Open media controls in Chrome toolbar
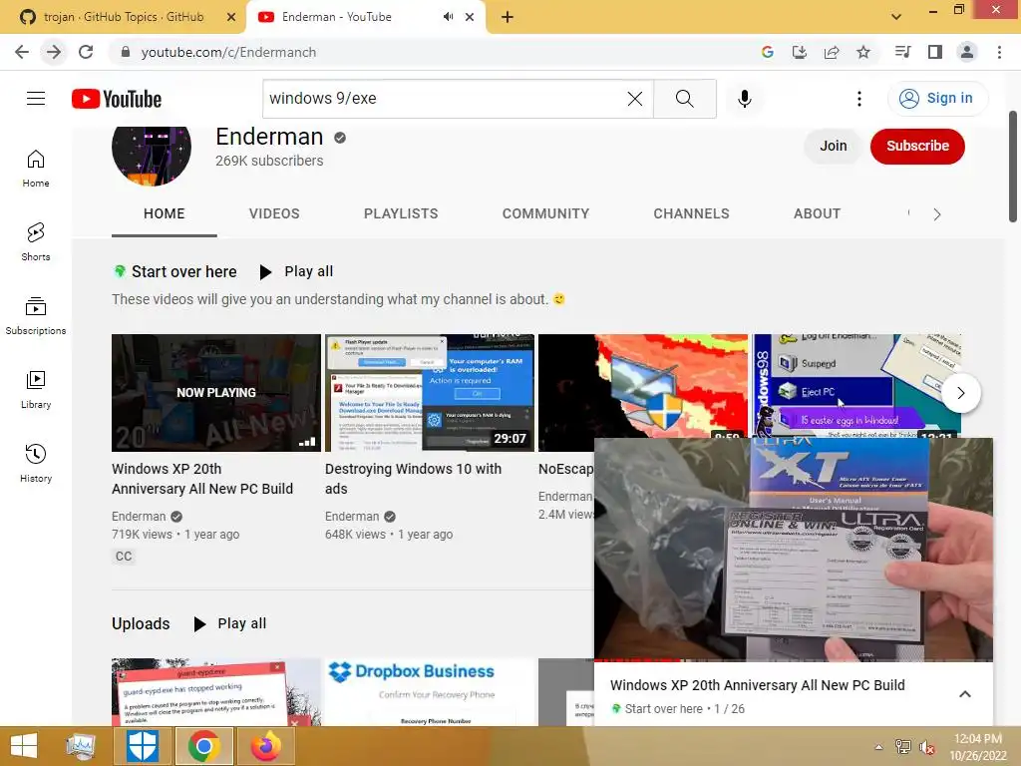The width and height of the screenshot is (1021, 766). (x=902, y=52)
